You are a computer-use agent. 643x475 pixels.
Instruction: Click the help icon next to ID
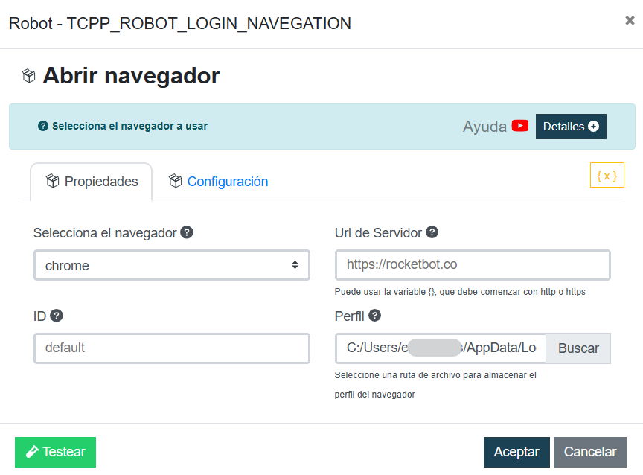57,316
